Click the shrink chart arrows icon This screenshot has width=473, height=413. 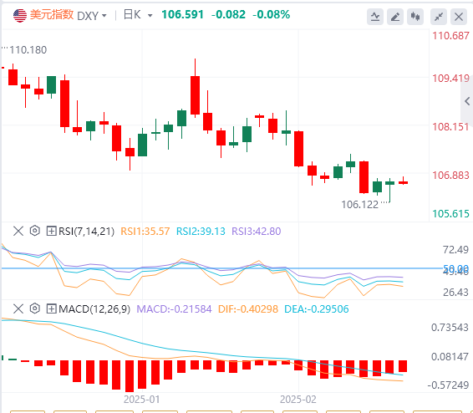click(x=439, y=17)
